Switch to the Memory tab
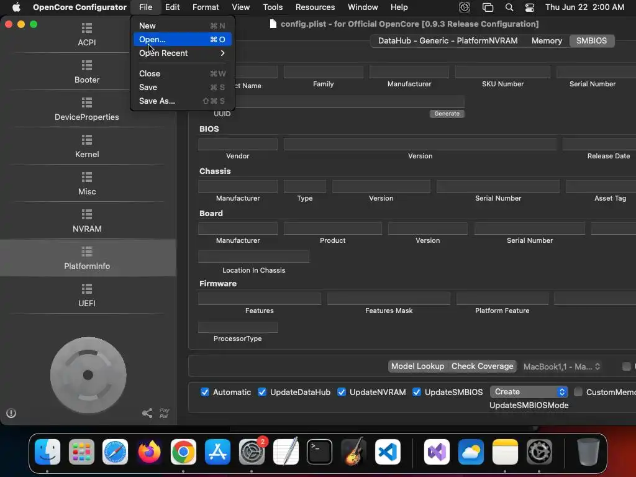636x477 pixels. pyautogui.click(x=547, y=40)
